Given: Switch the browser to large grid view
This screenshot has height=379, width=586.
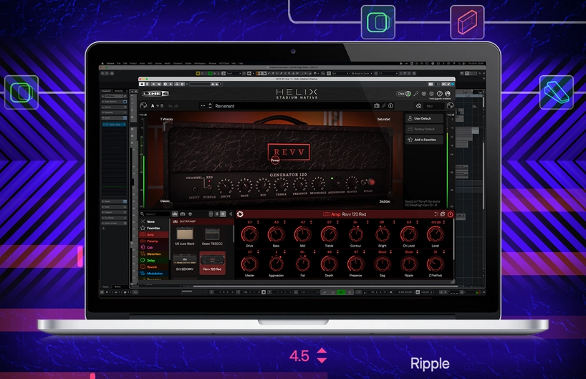Looking at the screenshot, I should click(223, 214).
